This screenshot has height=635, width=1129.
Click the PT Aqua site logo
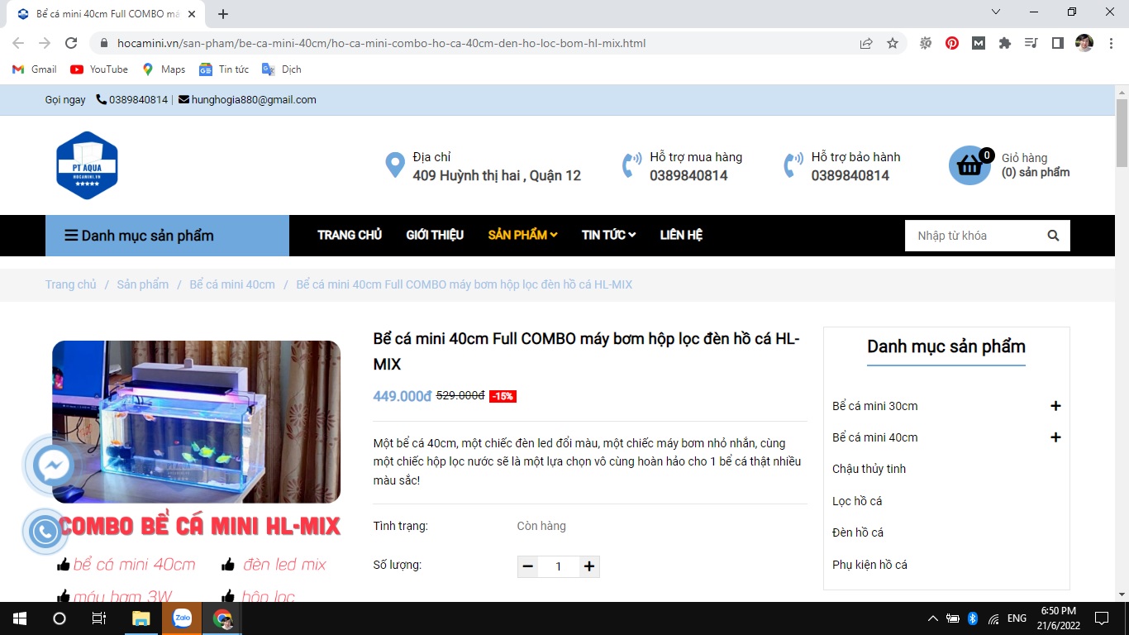[x=87, y=165]
